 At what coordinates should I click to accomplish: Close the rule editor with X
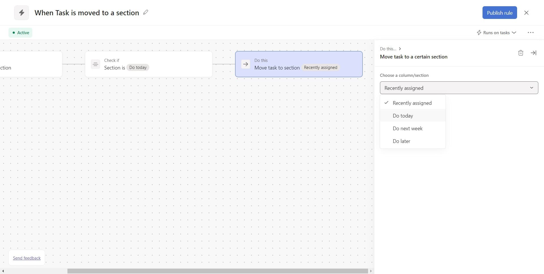[x=526, y=13]
